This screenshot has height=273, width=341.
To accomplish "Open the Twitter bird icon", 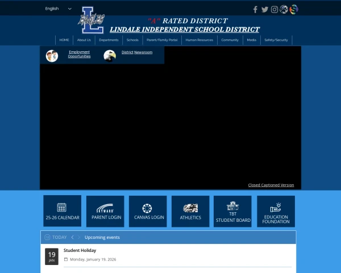I will pyautogui.click(x=265, y=10).
